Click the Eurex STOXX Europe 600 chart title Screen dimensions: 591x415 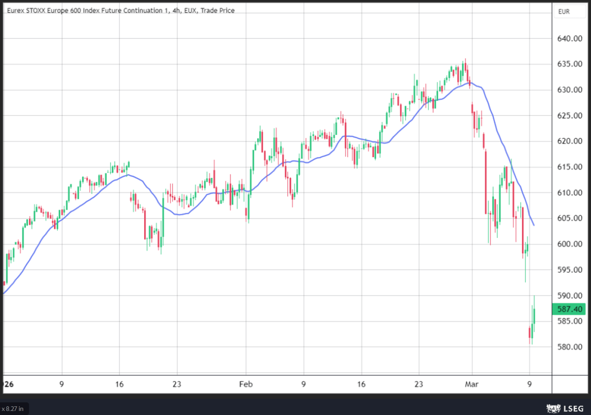[x=121, y=10]
